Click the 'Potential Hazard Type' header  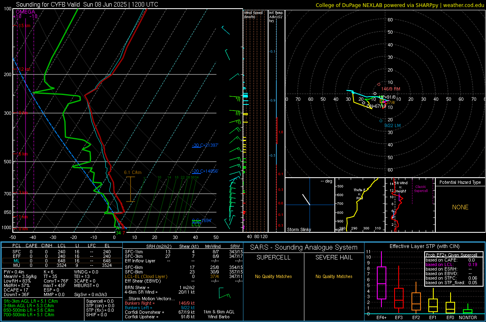[460, 182]
